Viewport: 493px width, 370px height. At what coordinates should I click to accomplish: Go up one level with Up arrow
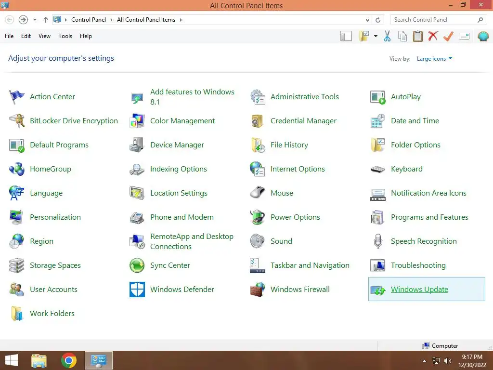[x=46, y=20]
